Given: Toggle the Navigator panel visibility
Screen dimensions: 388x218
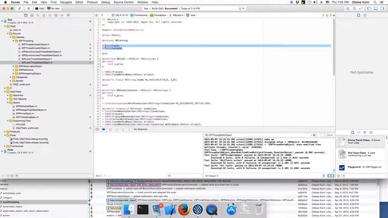Looking at the screenshot, I should click(x=369, y=8).
